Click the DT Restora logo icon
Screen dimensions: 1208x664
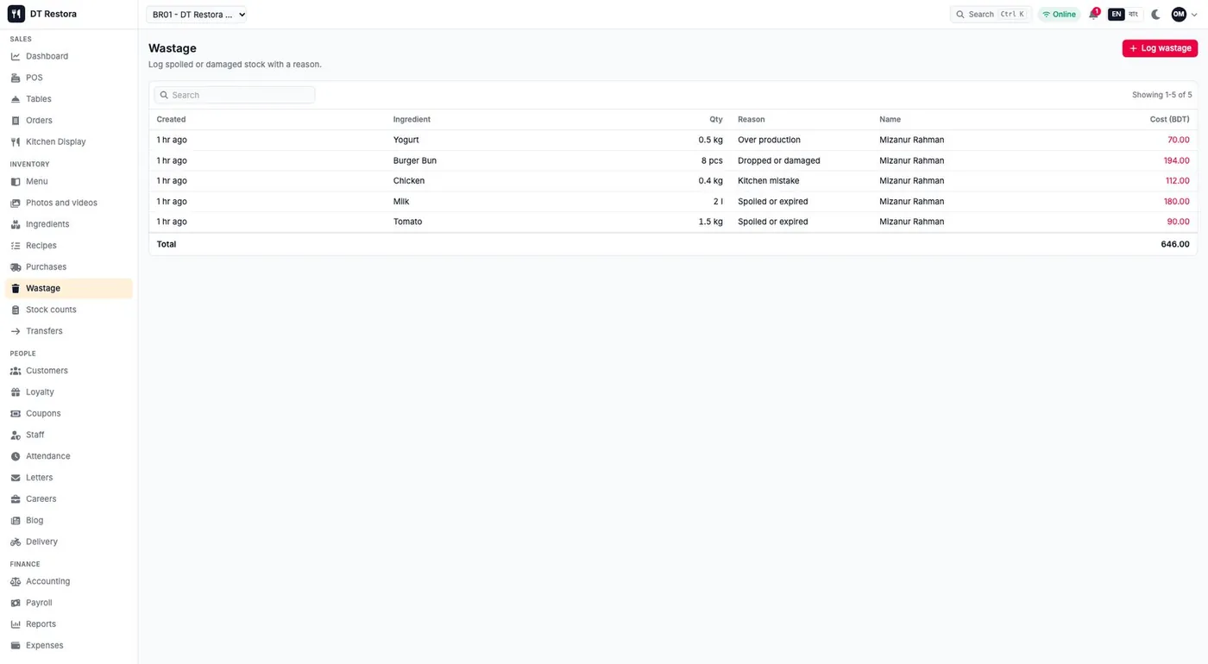(x=16, y=14)
